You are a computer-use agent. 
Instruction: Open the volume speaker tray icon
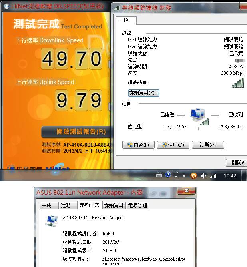tap(203, 176)
